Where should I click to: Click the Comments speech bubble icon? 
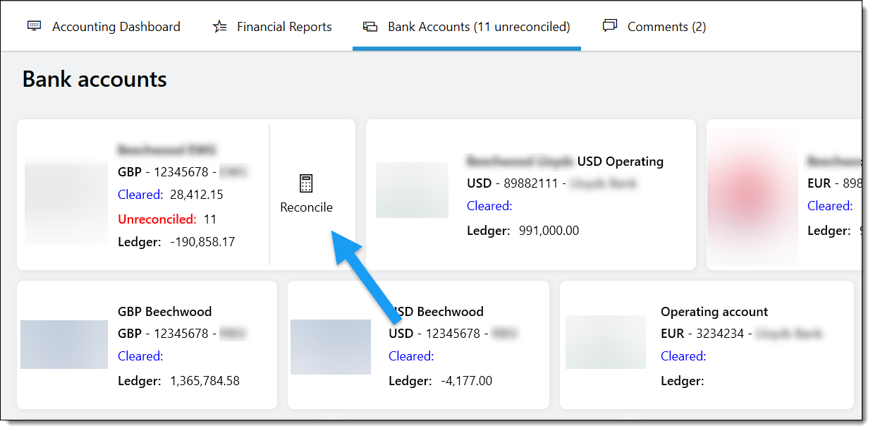tap(609, 25)
